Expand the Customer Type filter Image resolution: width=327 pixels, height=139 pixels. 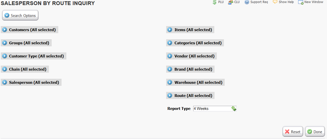(x=33, y=56)
